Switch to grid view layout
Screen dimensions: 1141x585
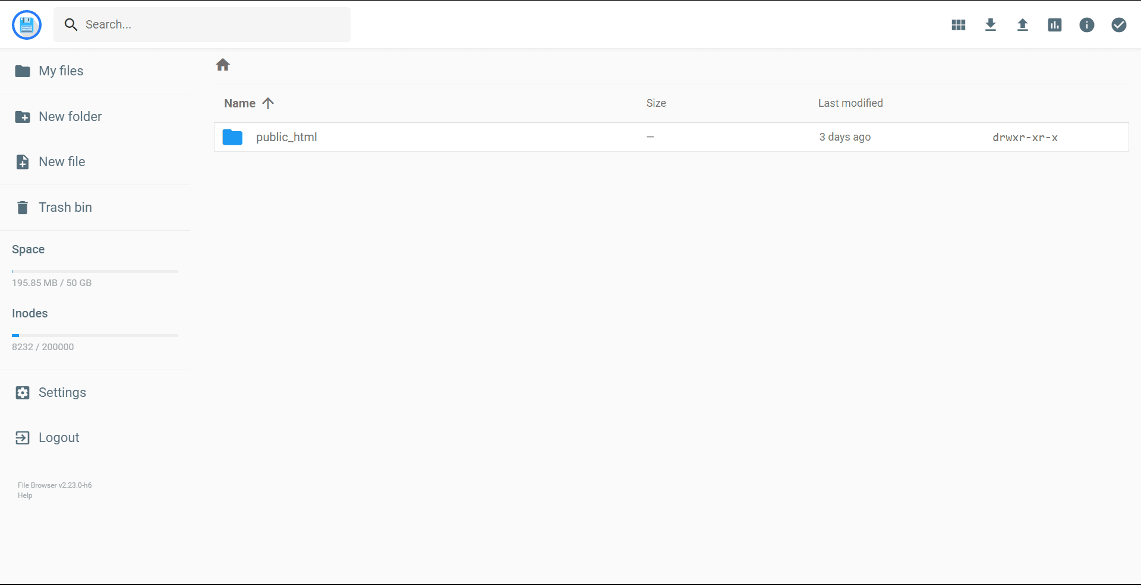click(958, 25)
